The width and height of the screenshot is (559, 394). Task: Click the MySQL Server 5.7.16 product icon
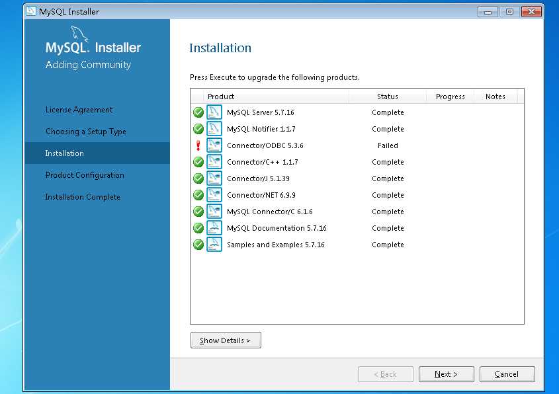(214, 112)
